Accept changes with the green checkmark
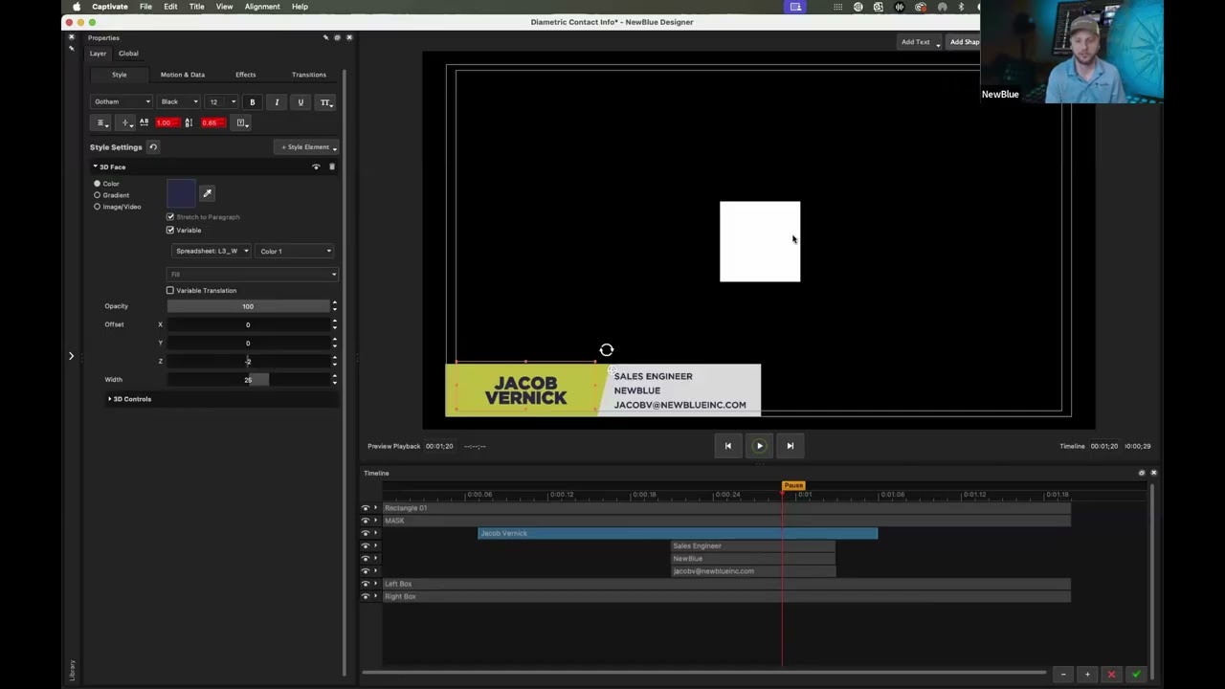The image size is (1225, 689). (x=1136, y=675)
